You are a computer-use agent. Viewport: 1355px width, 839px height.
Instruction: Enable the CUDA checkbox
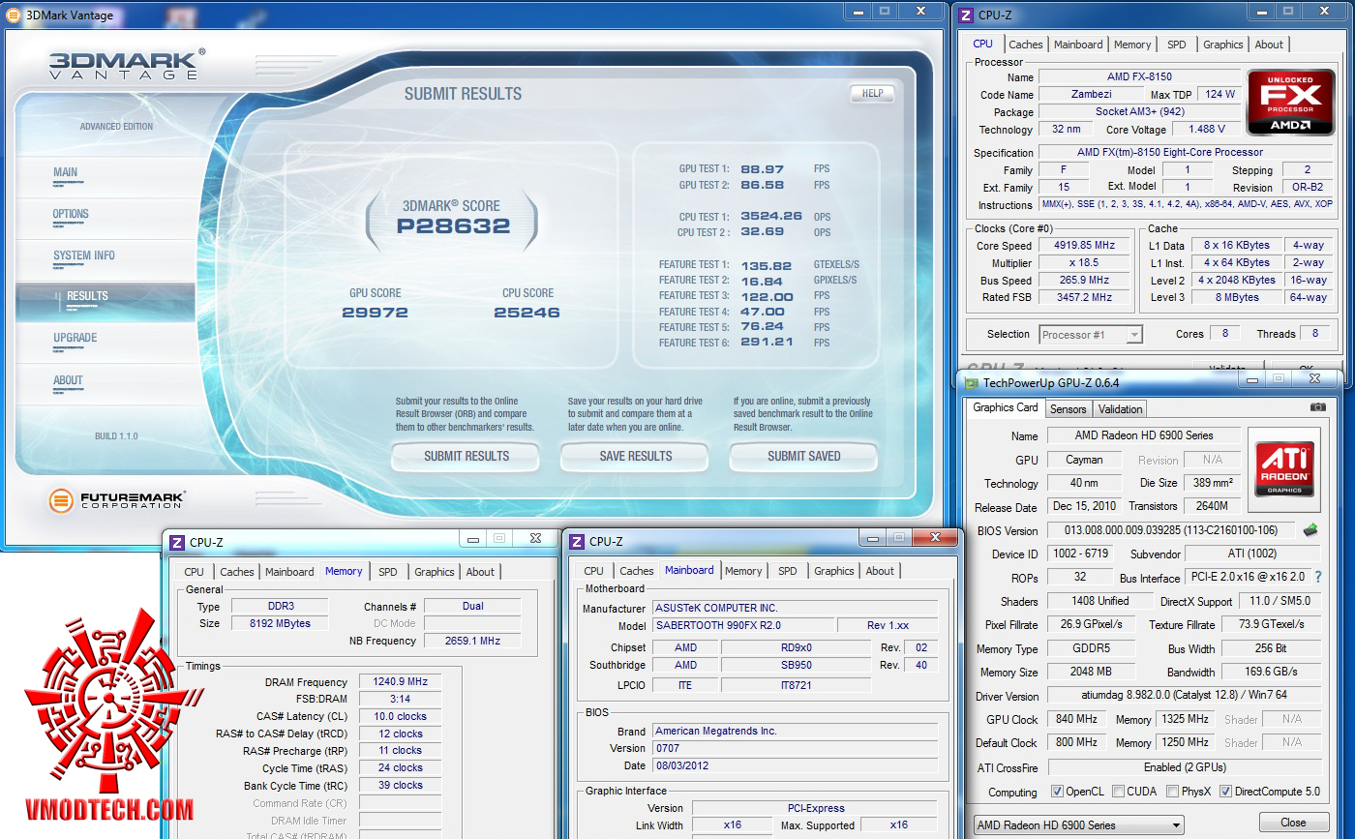tap(1118, 792)
